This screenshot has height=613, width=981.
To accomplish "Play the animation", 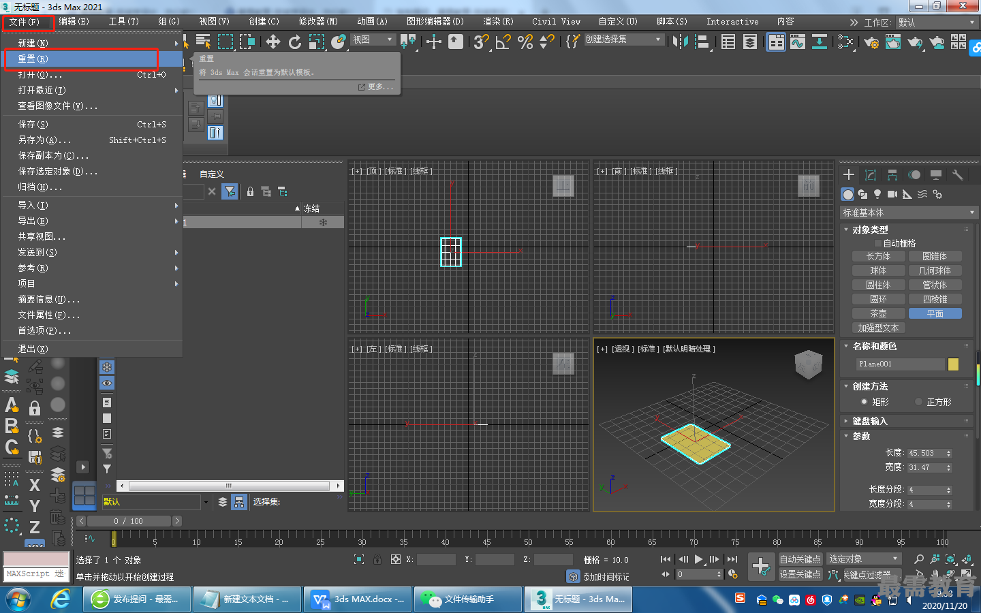I will [x=698, y=559].
